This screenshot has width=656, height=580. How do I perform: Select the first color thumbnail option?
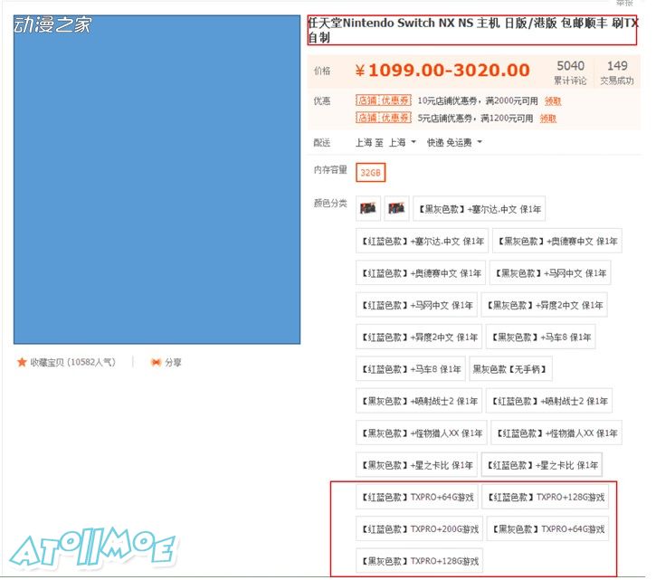click(368, 208)
